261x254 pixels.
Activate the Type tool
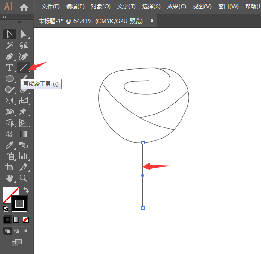point(10,67)
